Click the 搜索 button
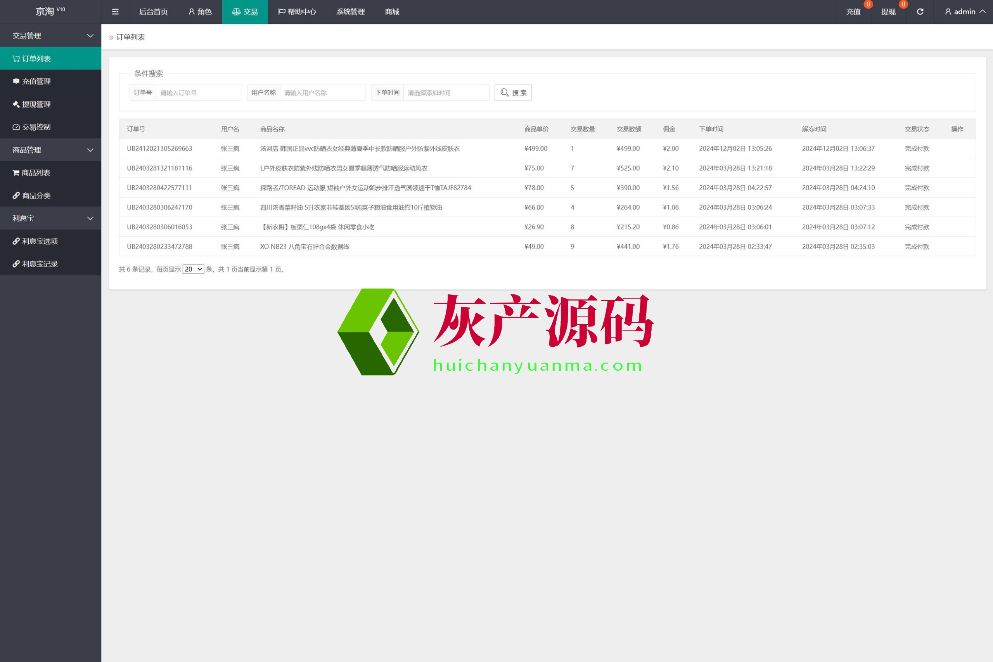 coord(513,93)
